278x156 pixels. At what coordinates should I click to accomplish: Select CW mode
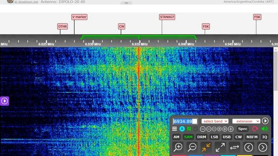tap(238, 137)
